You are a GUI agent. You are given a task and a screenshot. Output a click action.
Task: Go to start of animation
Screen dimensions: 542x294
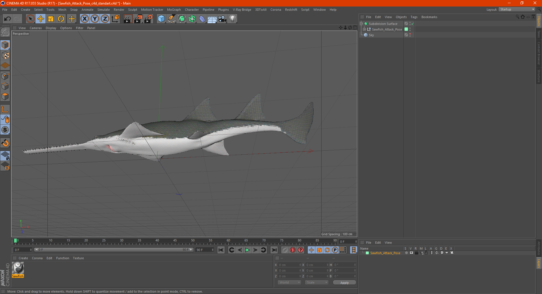pyautogui.click(x=221, y=250)
